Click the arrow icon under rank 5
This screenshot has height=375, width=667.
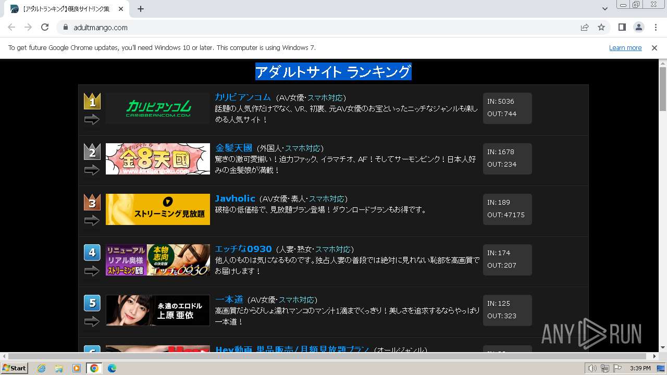click(92, 322)
